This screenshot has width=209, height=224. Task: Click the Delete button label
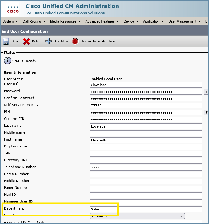coord(37,41)
